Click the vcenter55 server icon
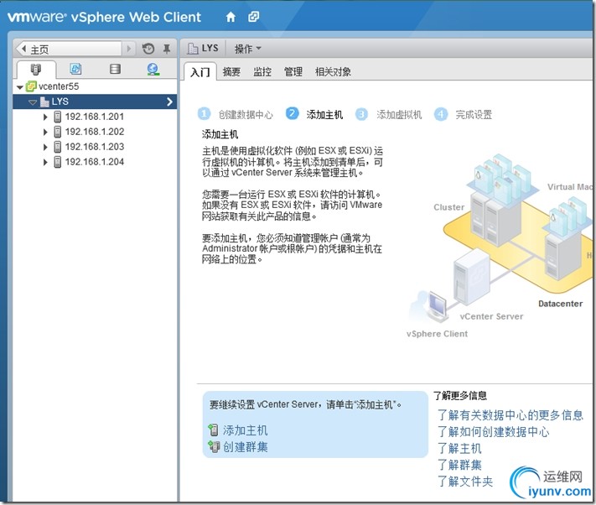 (x=31, y=86)
